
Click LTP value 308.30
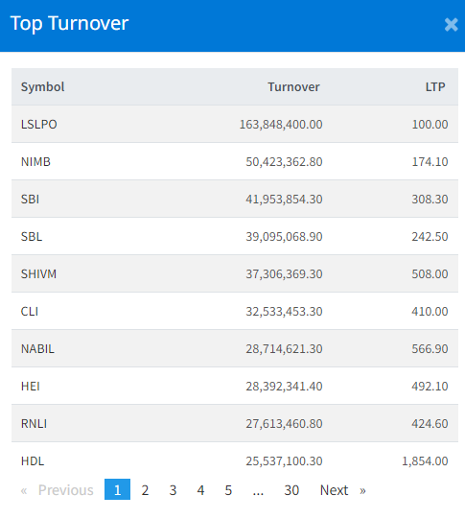430,200
